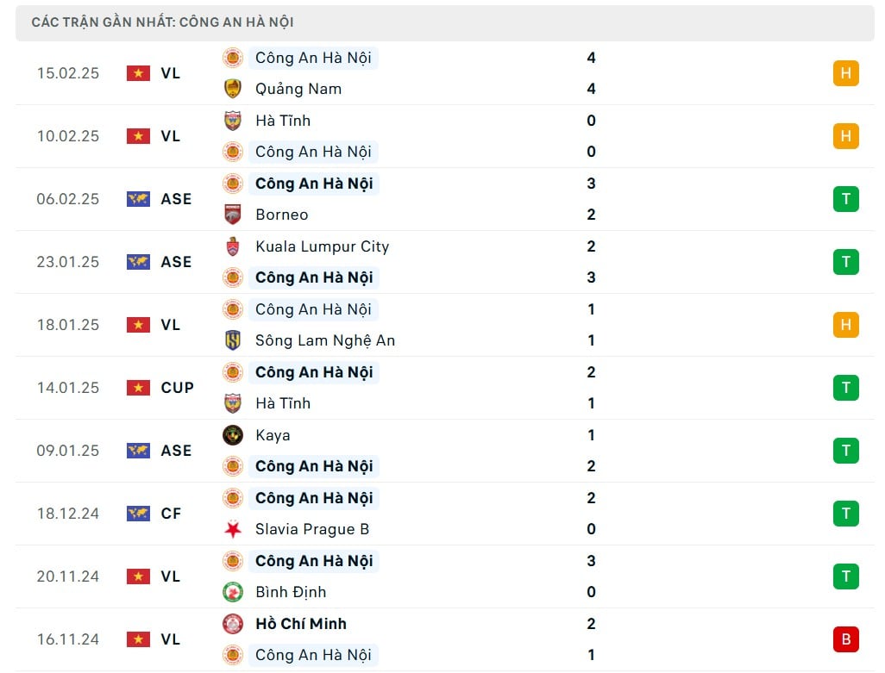The width and height of the screenshot is (885, 673).
Task: Click the Vietnam flag on the 15.02.25 match
Action: pos(138,73)
